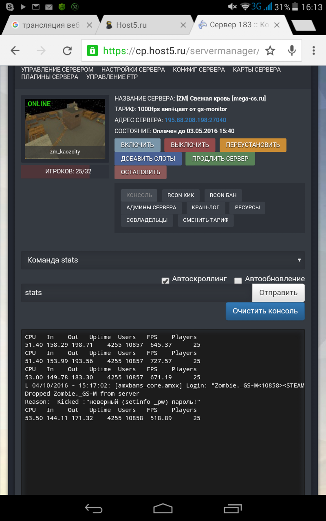Screen dimensions: 326x521
Task: Click server address 195.88.208.198:27040
Action: coord(195,120)
